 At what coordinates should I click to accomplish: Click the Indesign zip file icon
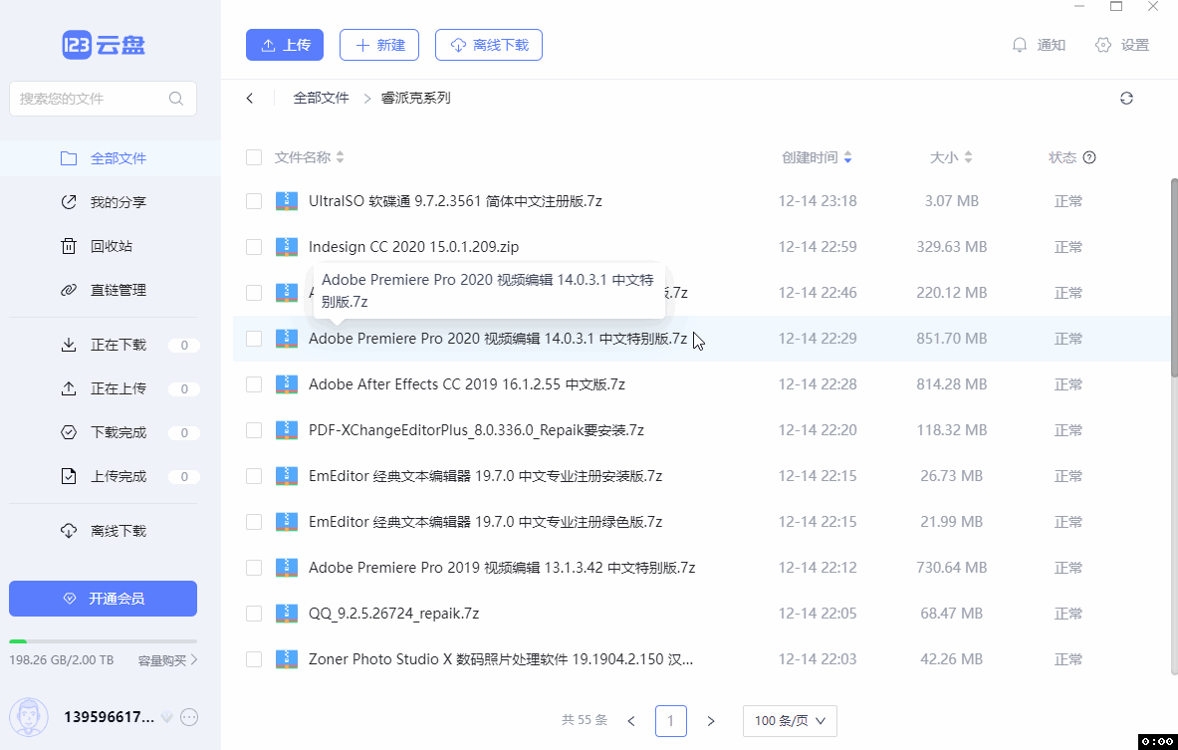pos(286,247)
